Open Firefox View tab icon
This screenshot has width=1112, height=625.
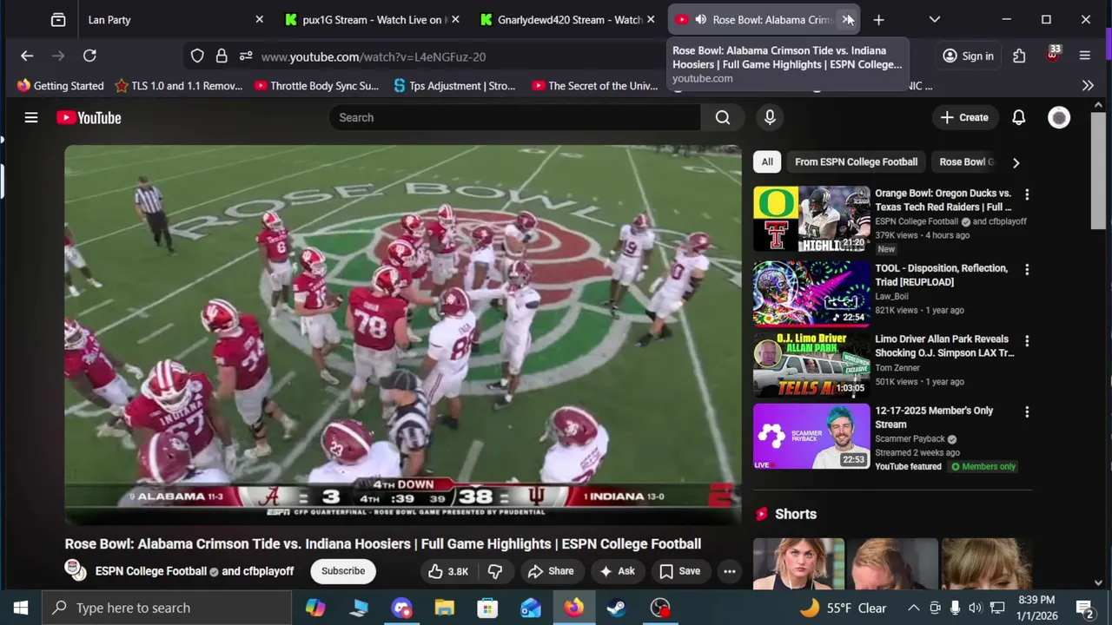[x=58, y=19]
